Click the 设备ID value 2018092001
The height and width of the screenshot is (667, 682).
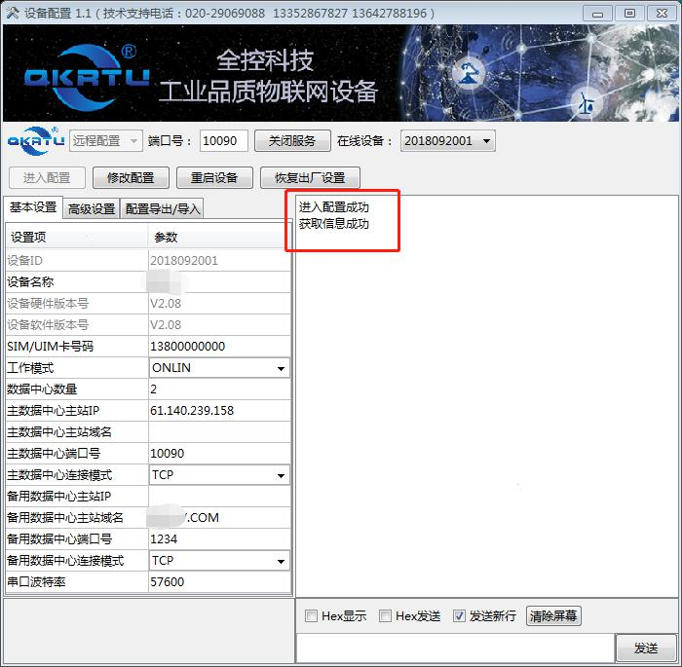click(x=219, y=260)
